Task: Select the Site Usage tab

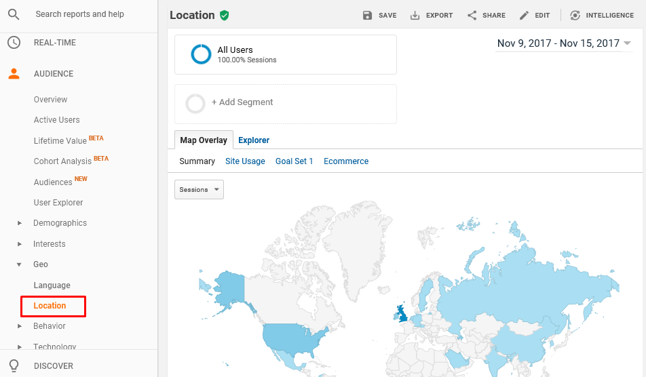Action: click(245, 161)
